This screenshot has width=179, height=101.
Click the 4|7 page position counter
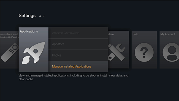pos(42,16)
